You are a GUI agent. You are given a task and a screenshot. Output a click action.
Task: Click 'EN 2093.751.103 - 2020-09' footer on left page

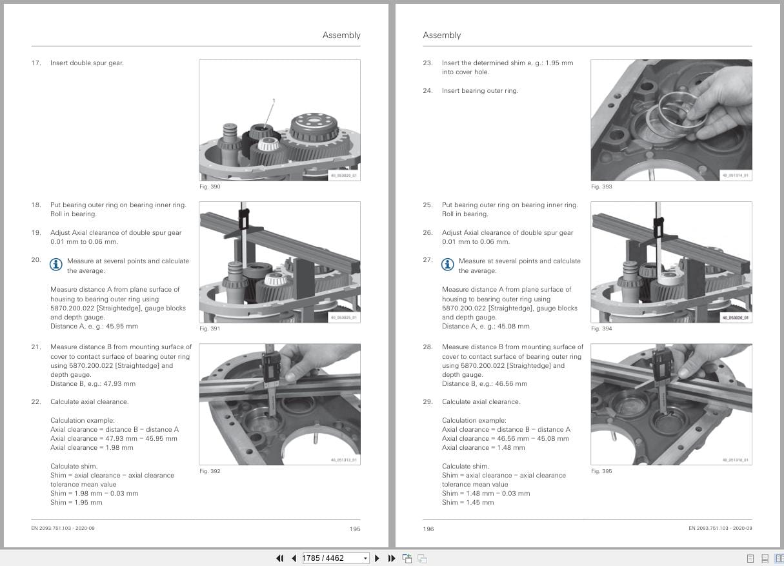[63, 528]
